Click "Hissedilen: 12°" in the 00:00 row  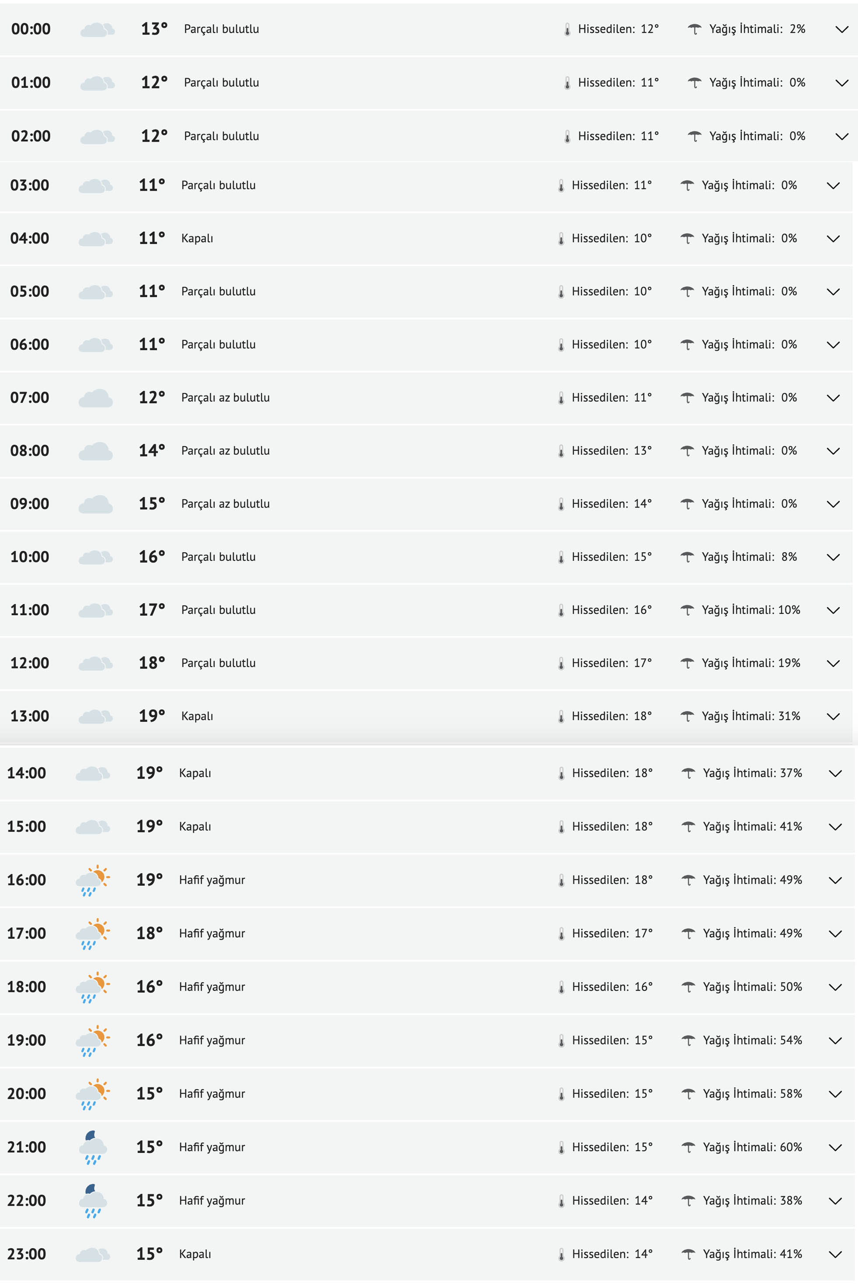pyautogui.click(x=618, y=29)
